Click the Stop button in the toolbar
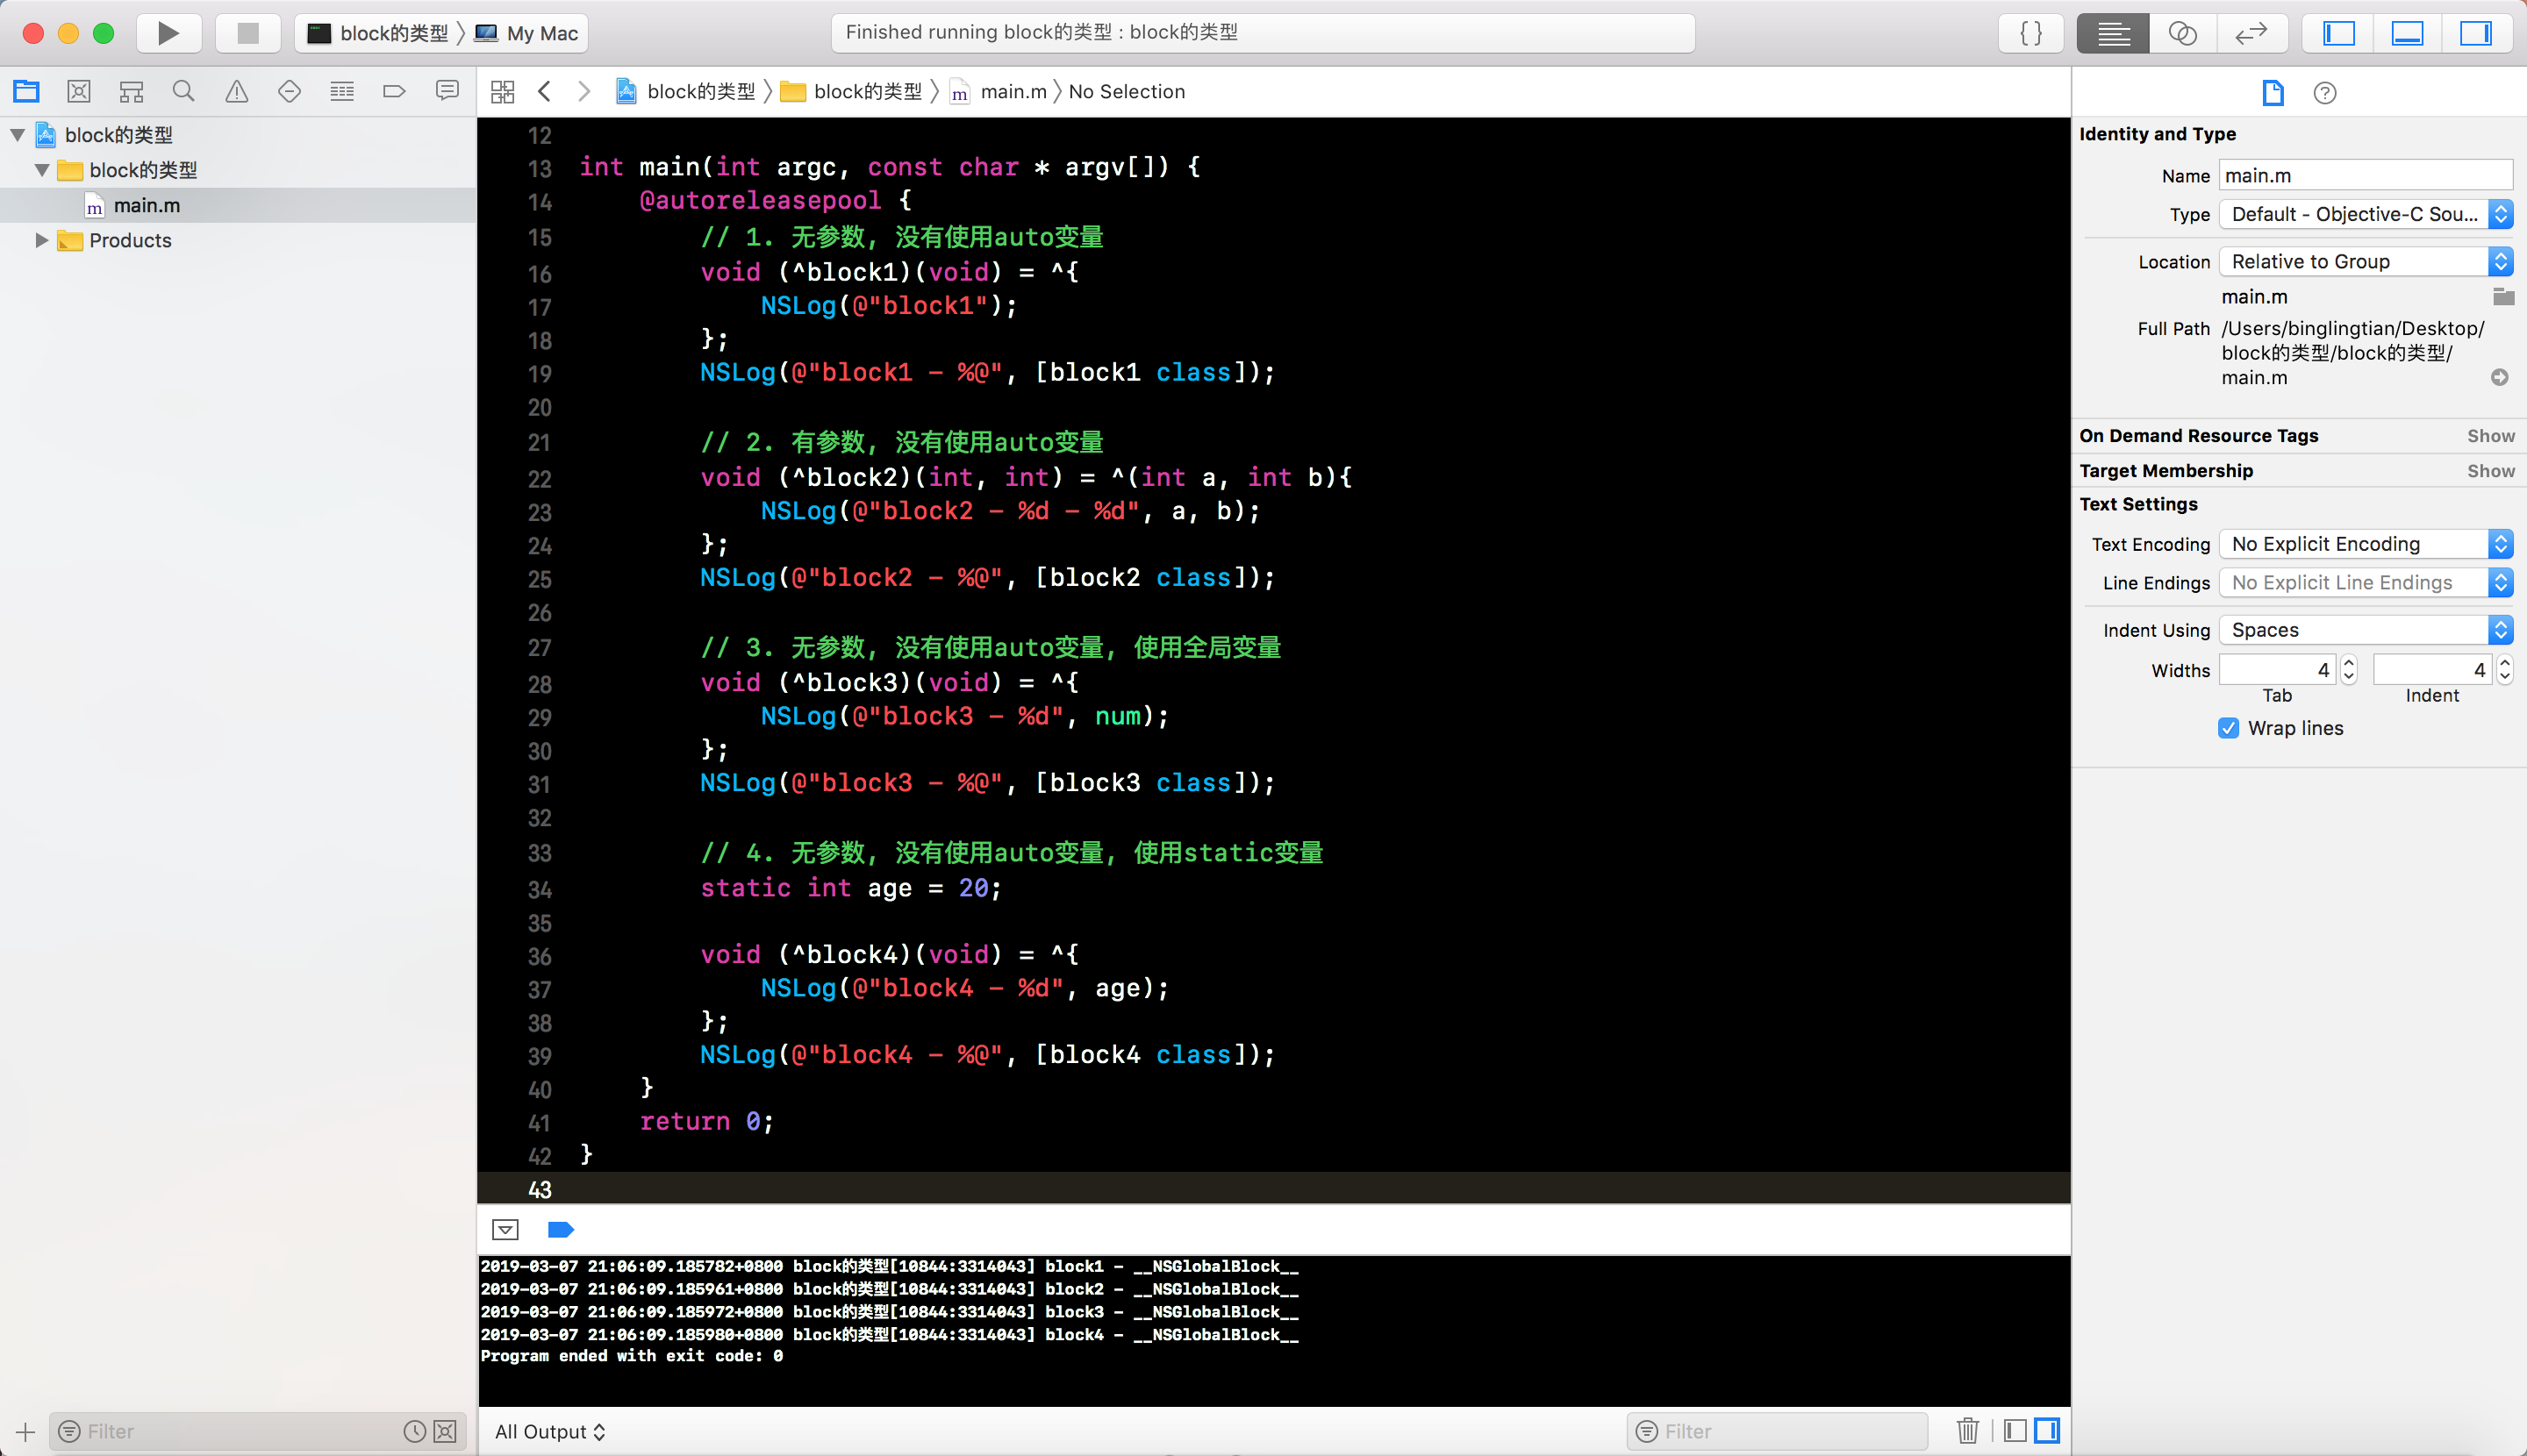The width and height of the screenshot is (2527, 1456). pyautogui.click(x=247, y=33)
